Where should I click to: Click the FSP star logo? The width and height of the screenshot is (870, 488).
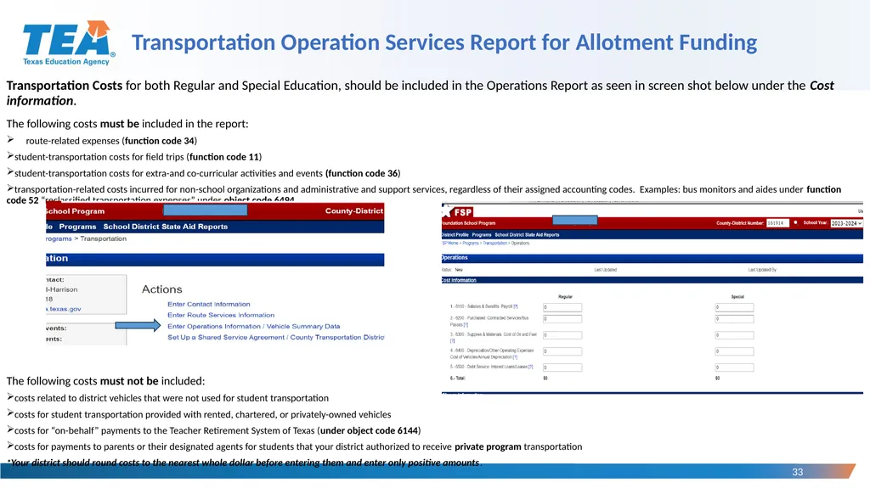tap(457, 211)
